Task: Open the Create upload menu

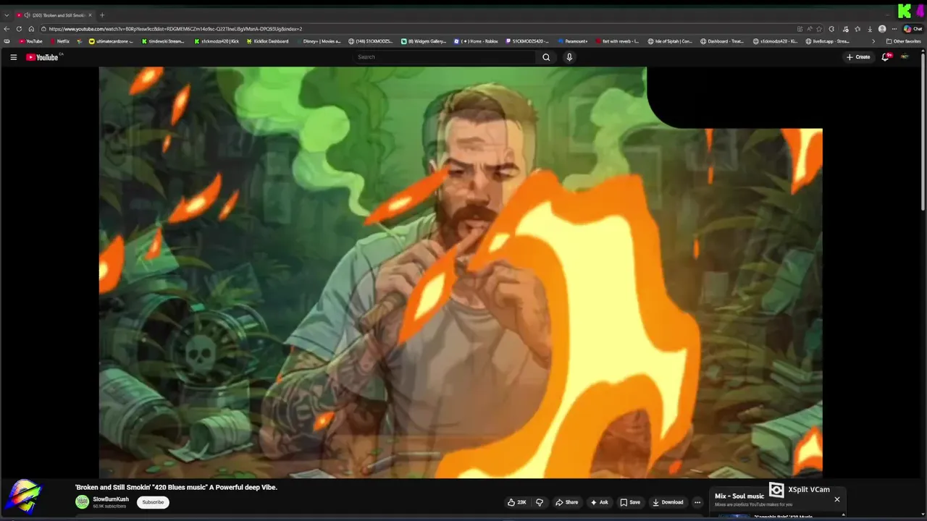Action: (x=858, y=57)
